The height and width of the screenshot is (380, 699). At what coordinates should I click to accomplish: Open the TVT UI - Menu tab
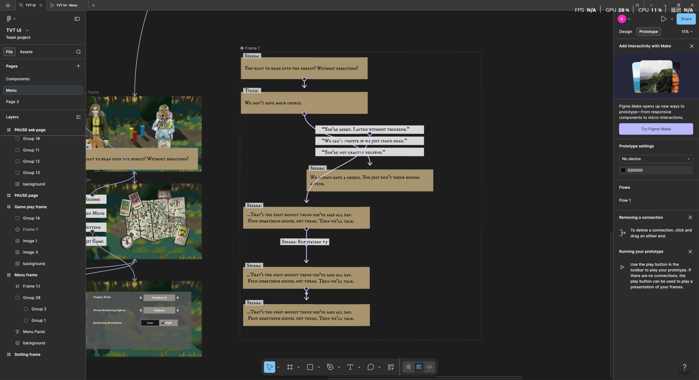pyautogui.click(x=67, y=5)
